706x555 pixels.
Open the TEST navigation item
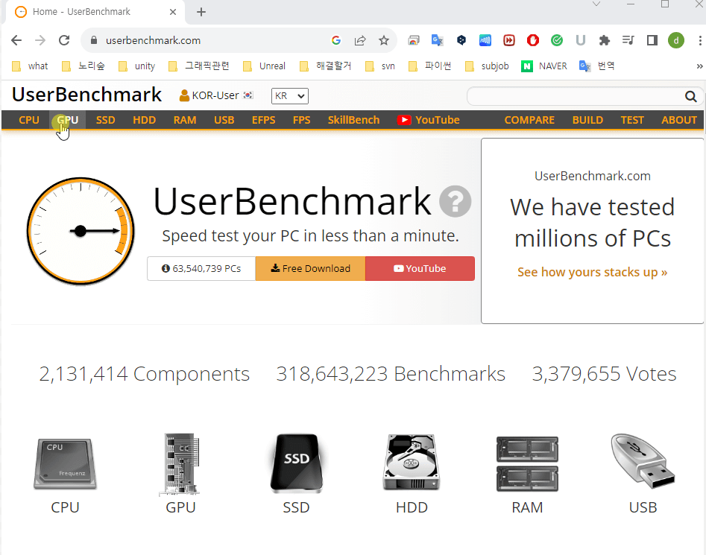point(632,120)
